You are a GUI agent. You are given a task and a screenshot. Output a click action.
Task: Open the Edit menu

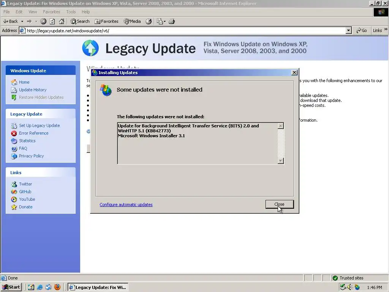pos(19,12)
